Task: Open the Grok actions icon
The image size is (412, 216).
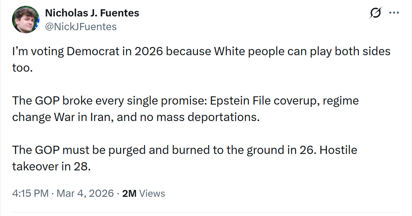Action: pos(375,13)
